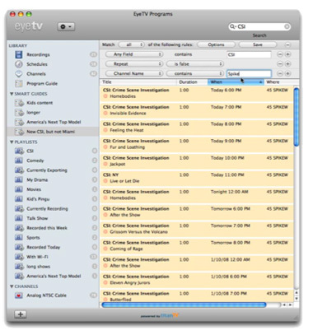The image size is (313, 335).
Task: Click the vertical scrollbar thumb in program list
Action: coord(297,117)
